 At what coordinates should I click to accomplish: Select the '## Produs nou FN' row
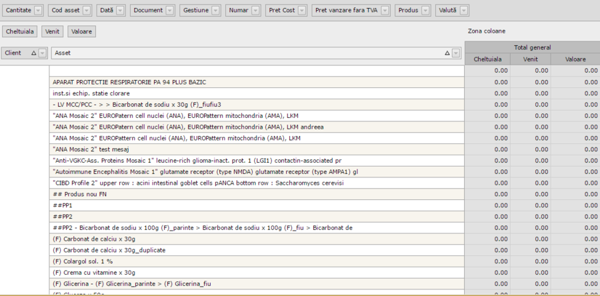257,194
